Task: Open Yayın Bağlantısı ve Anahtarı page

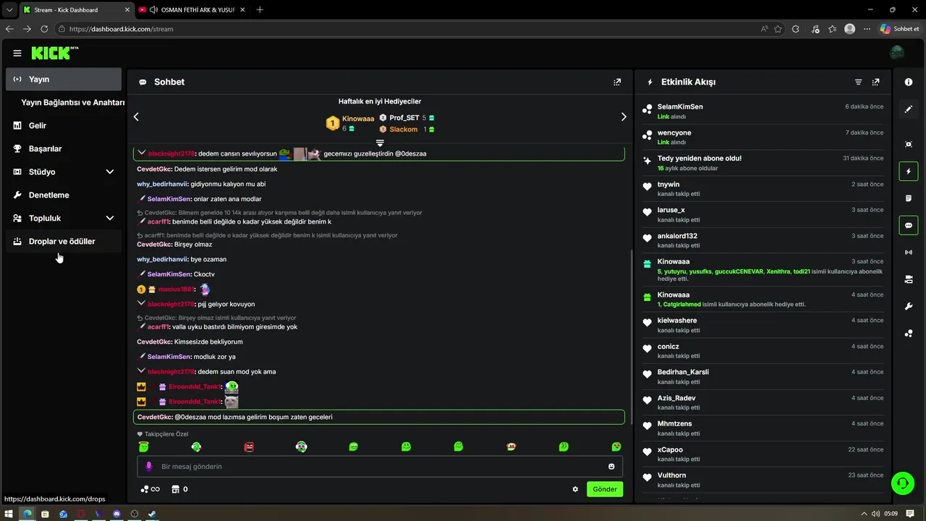Action: (73, 102)
